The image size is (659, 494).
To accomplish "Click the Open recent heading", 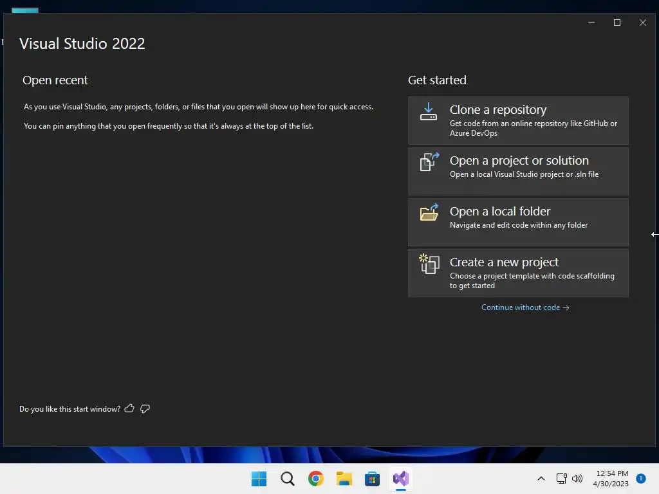I will click(55, 80).
